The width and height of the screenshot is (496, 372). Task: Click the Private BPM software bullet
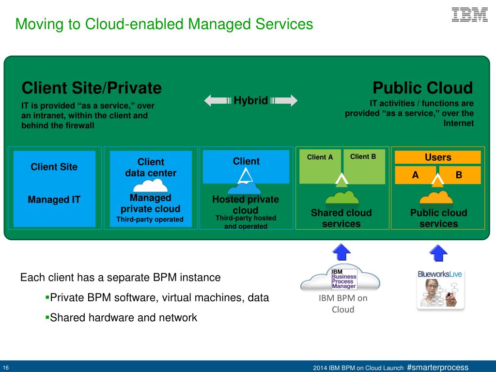point(157,298)
